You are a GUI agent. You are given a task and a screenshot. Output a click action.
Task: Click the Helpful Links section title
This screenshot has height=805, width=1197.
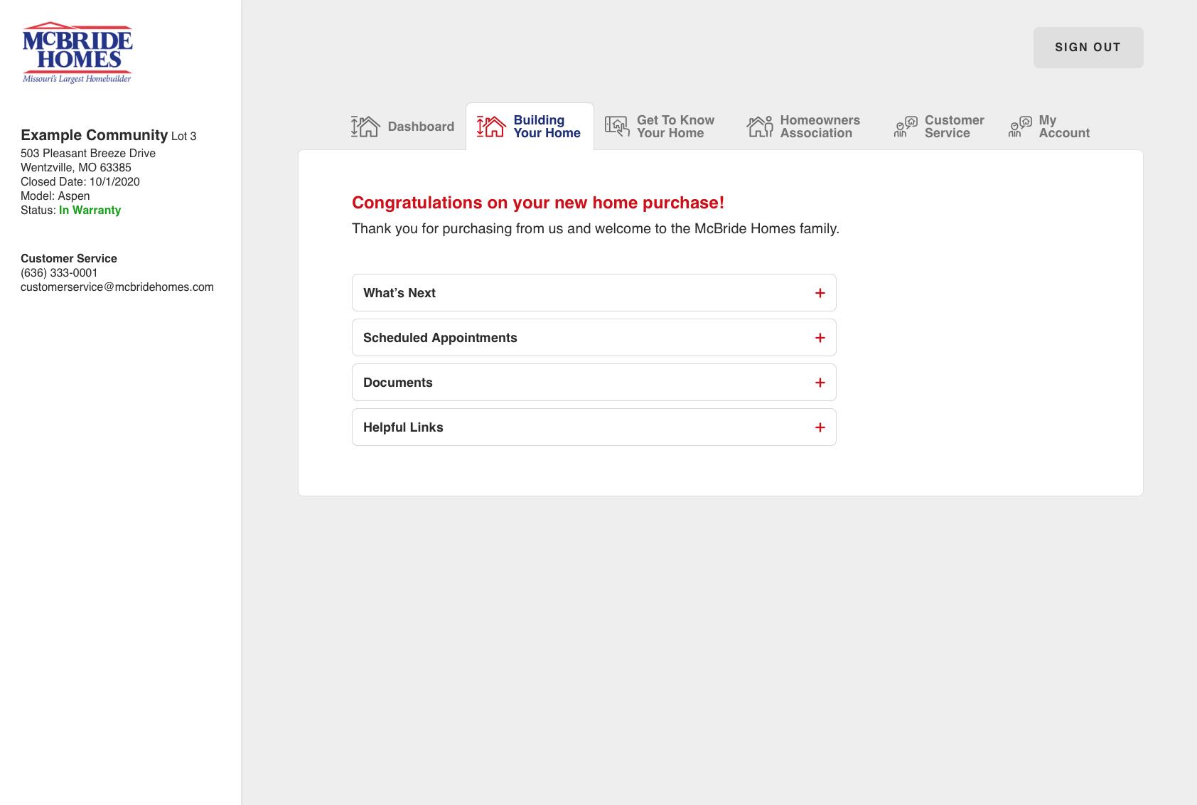click(x=403, y=427)
